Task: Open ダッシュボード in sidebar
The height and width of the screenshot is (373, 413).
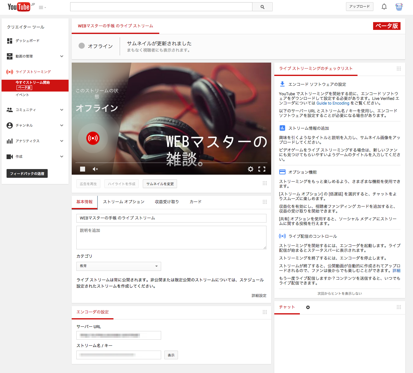Action: (x=27, y=41)
